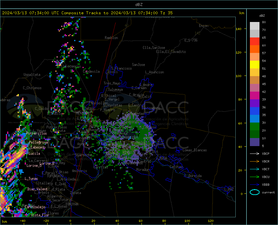
Task: Click the 'Villavicencio' map label
Action: [x=69, y=66]
